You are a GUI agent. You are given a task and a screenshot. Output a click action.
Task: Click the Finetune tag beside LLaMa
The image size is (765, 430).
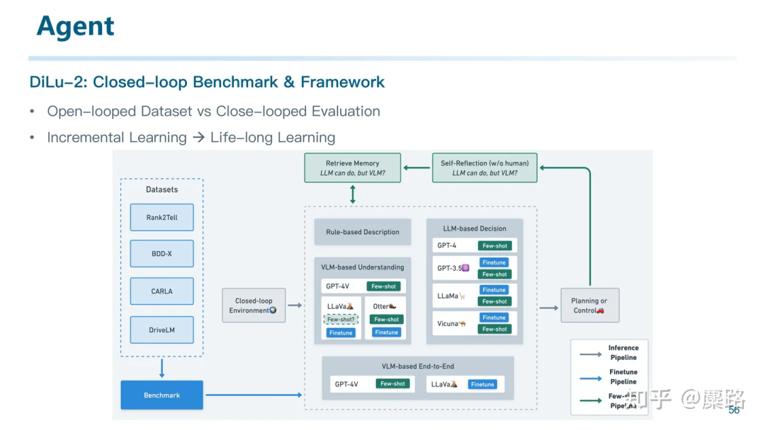coord(494,290)
